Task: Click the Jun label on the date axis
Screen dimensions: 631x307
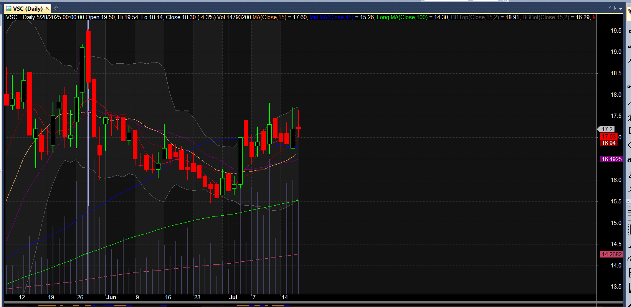Action: [x=111, y=297]
